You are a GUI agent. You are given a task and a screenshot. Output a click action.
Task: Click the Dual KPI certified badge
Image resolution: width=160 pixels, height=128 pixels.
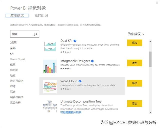pyautogui.click(x=75, y=41)
